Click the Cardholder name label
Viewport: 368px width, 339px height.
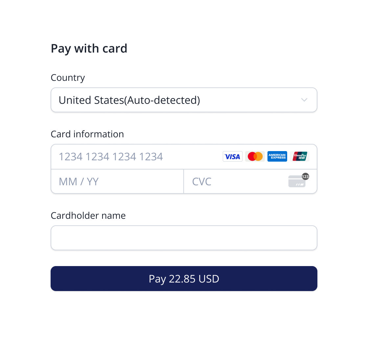(x=88, y=215)
